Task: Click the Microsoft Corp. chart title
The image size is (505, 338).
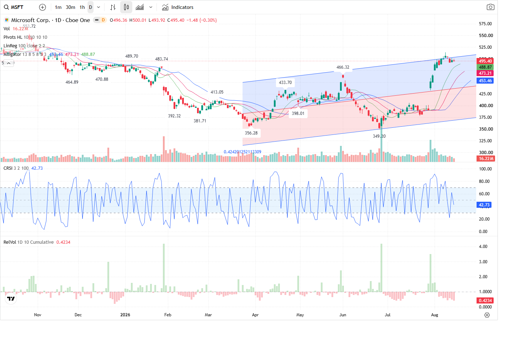Action: coord(51,20)
